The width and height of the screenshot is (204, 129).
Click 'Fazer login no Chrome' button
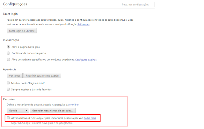22,31
